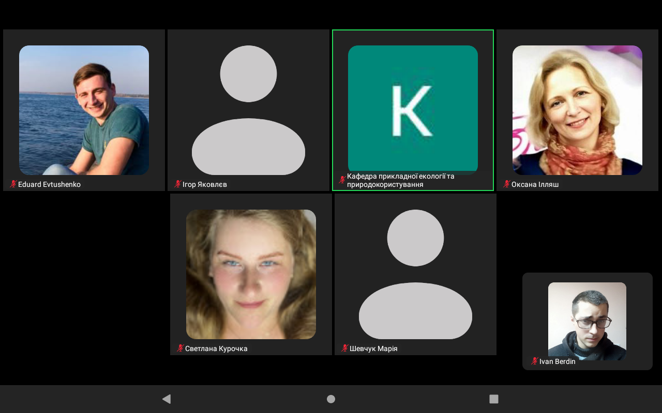Select Оксана Ілляш's profile photo
Viewport: 662px width, 413px height.
577,110
